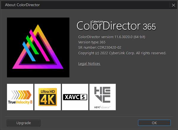Close the About ColorDirector dialog
Image resolution: width=178 pixels, height=130 pixels.
tap(174, 5)
